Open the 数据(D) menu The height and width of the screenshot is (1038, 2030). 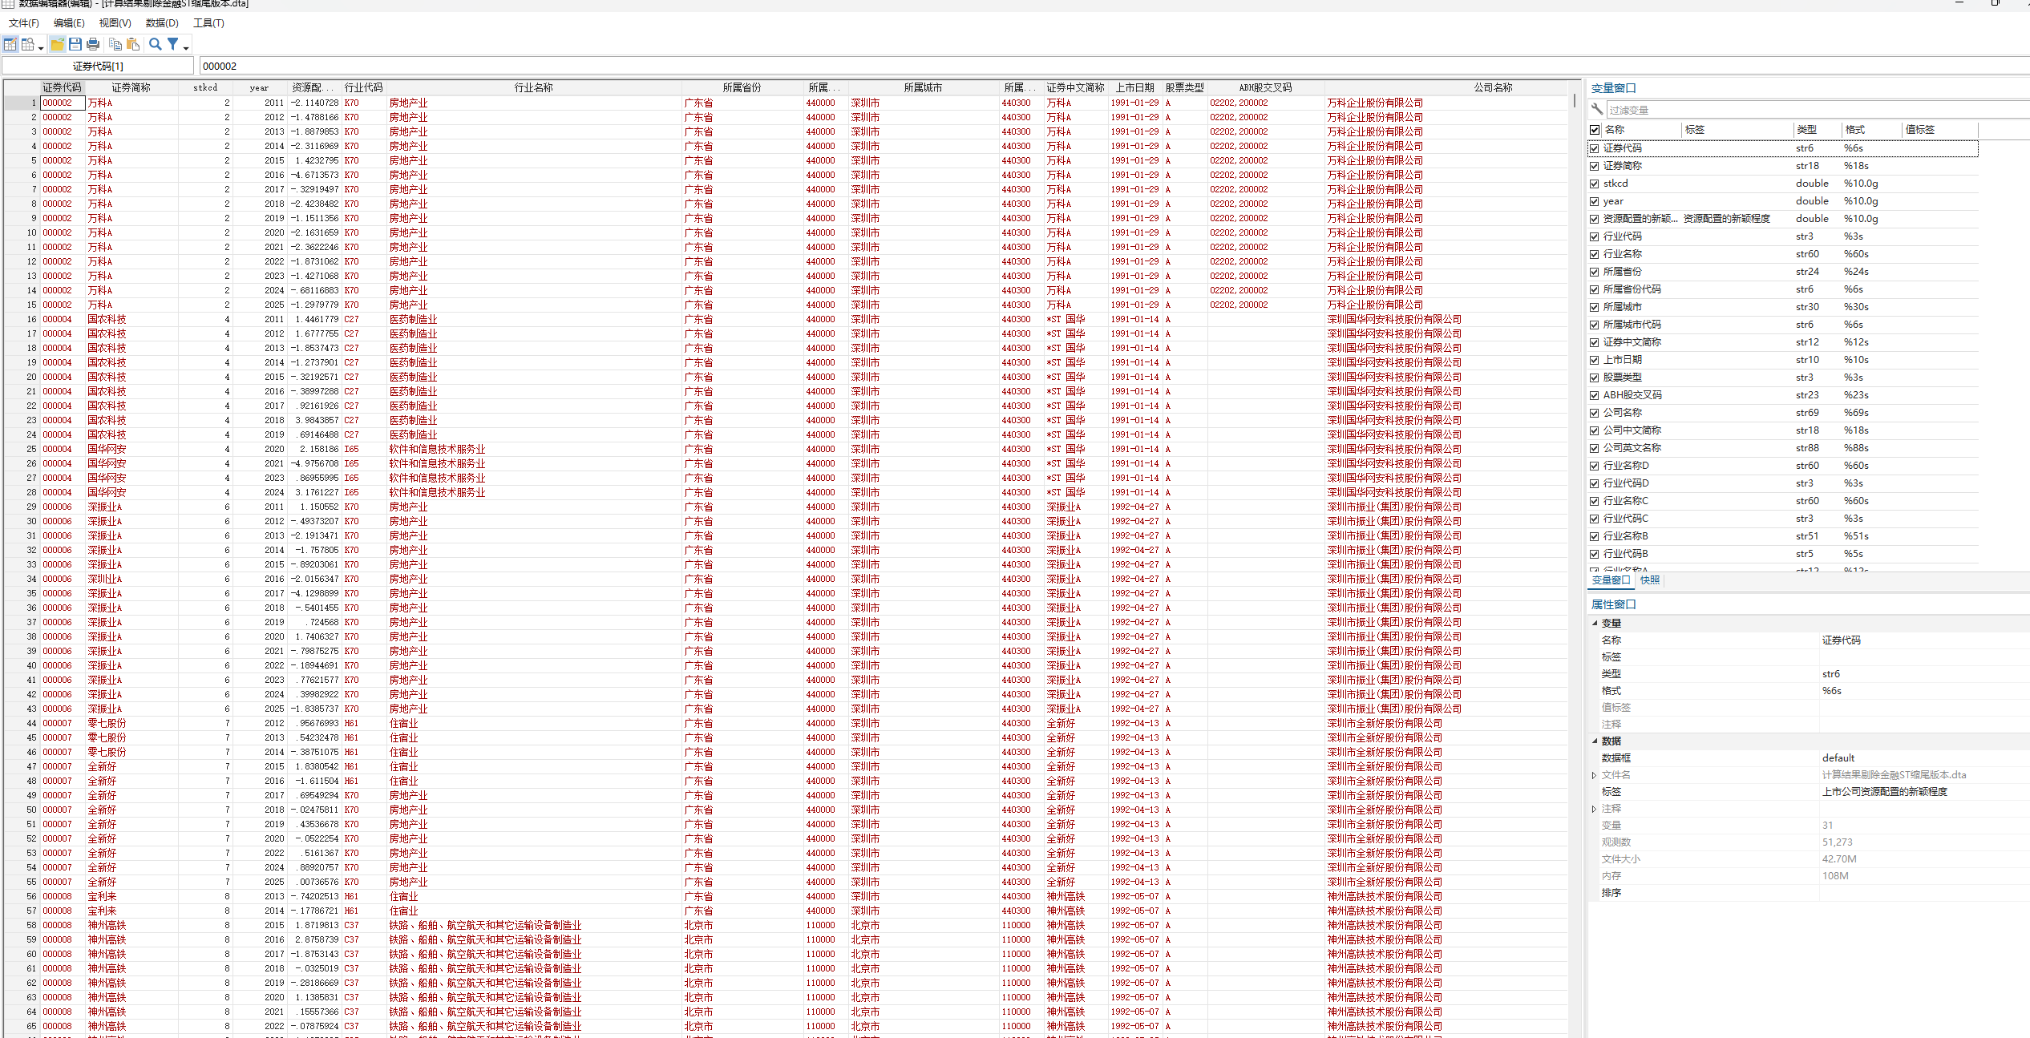[162, 23]
